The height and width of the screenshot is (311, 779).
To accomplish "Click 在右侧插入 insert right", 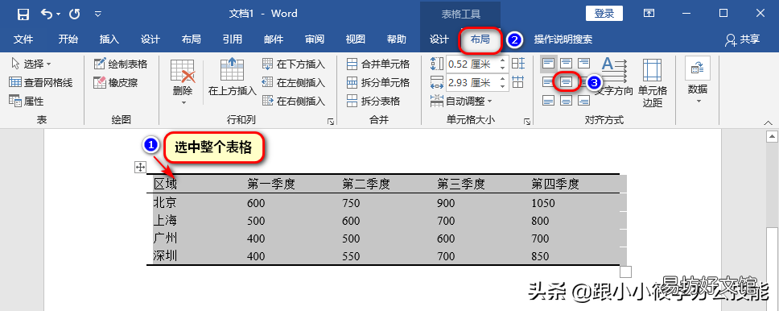I will pos(294,101).
